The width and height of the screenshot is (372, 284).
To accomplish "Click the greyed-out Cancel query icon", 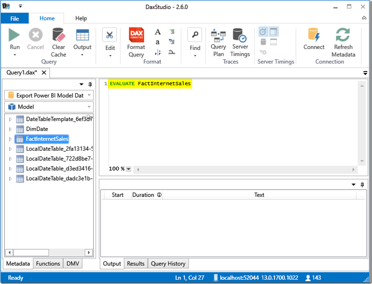I will [x=36, y=35].
